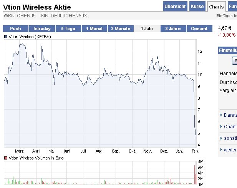
Task: Expand the sonsti... settings section
Action: (229, 138)
